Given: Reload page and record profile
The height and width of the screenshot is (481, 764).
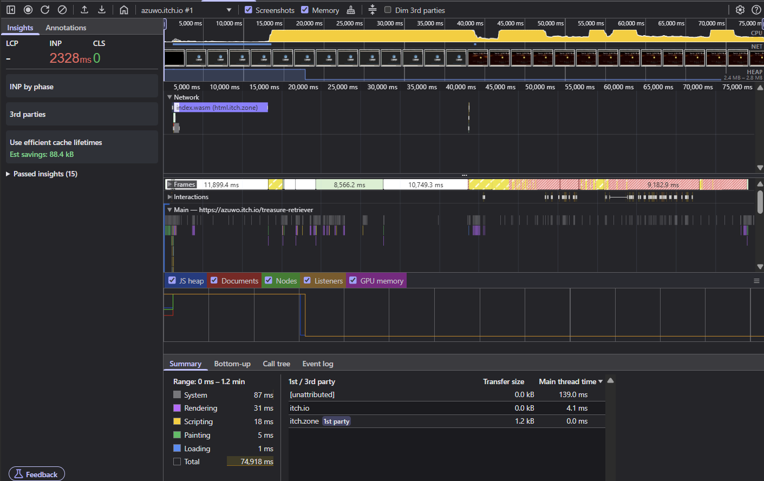Looking at the screenshot, I should click(45, 10).
